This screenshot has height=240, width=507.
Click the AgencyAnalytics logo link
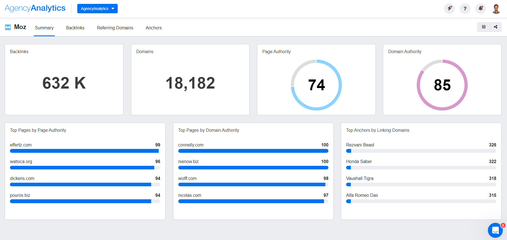click(35, 8)
